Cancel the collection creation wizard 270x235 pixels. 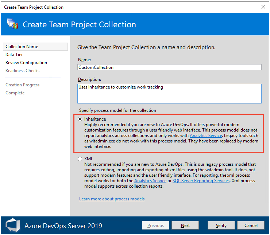pyautogui.click(x=251, y=226)
